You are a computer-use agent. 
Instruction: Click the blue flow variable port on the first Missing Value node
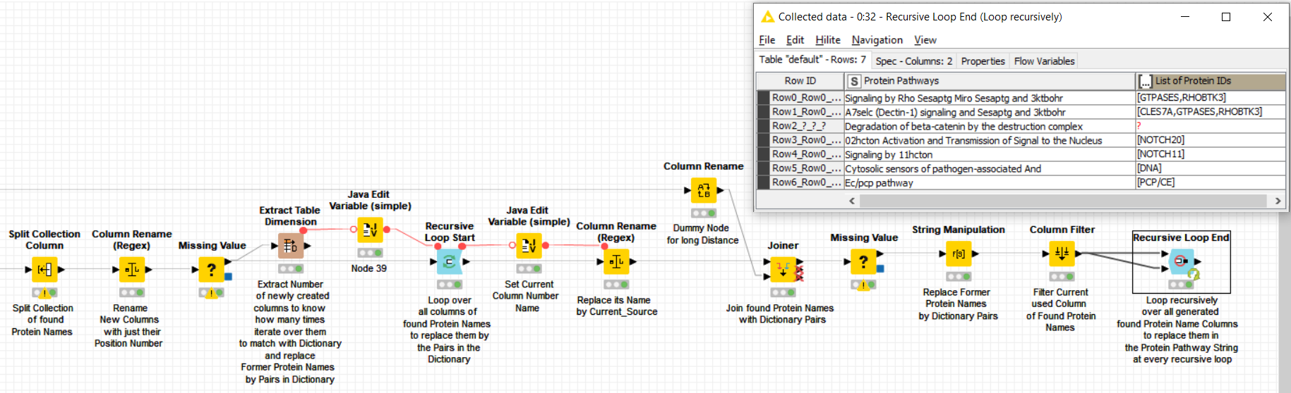[228, 277]
